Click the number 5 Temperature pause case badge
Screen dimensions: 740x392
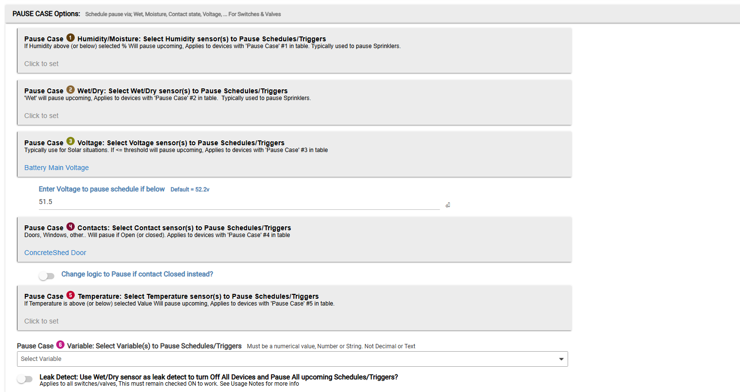(70, 295)
